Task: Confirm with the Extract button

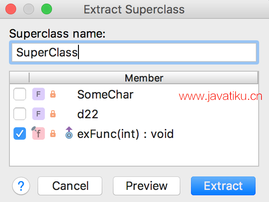Action: point(223,186)
